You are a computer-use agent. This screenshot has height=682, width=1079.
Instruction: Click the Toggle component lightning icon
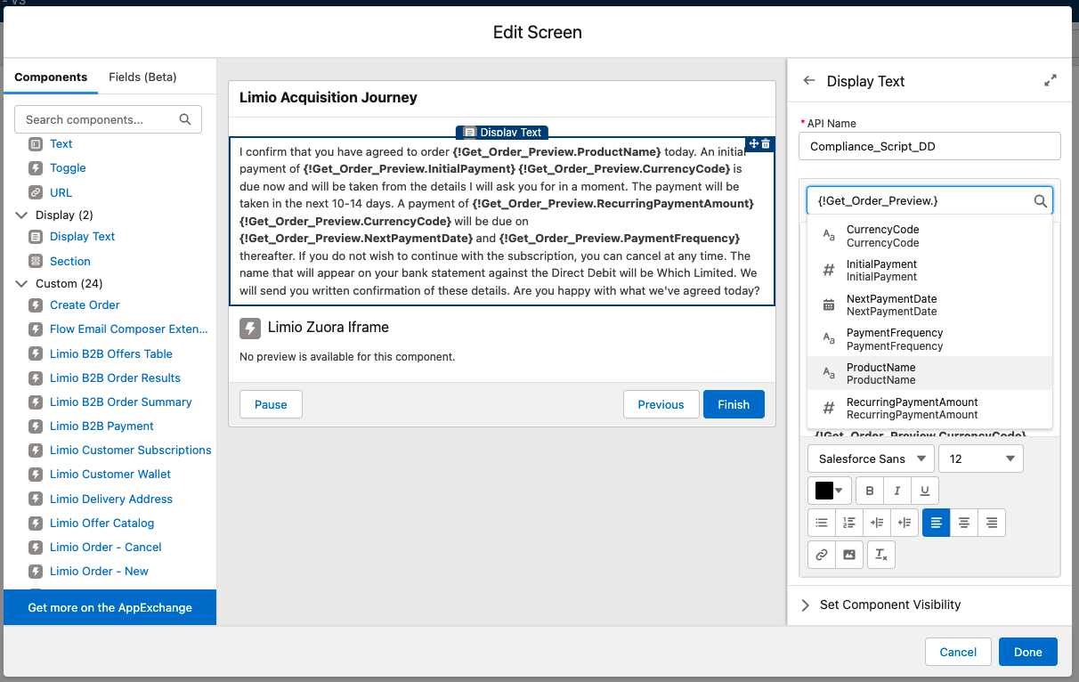click(x=36, y=167)
